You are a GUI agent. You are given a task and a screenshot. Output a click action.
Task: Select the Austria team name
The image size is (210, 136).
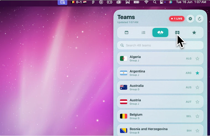pos(135,100)
